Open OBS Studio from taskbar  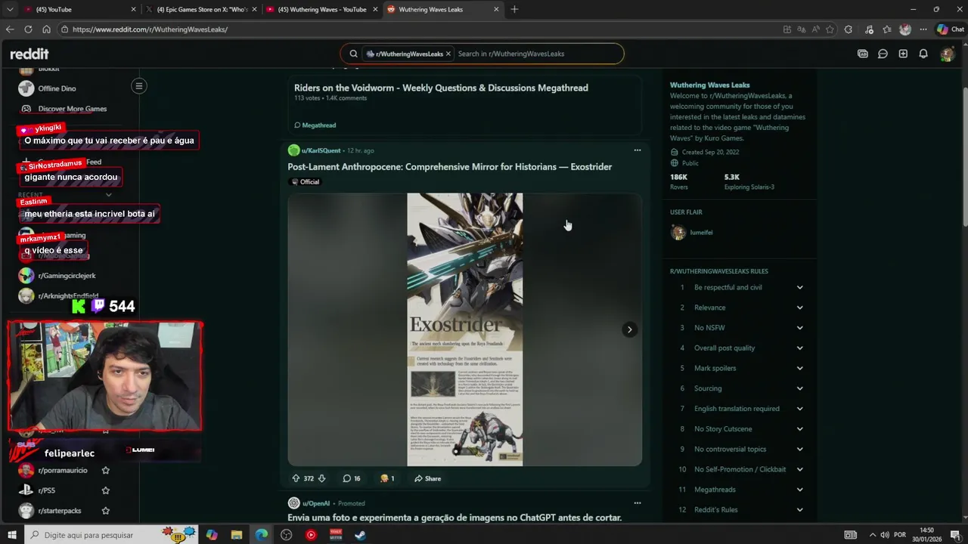(x=286, y=535)
